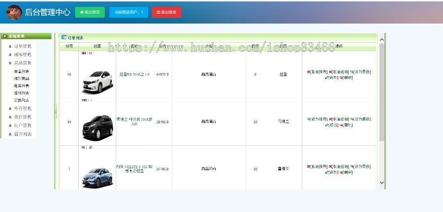The image size is (443, 212).
Task: Go to the 前台首页 front-end home button
Action: coord(90,12)
